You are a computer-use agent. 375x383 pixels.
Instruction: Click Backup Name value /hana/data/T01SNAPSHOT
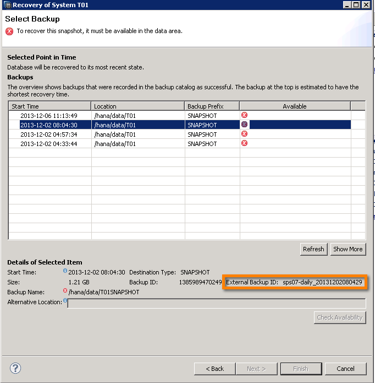click(104, 292)
